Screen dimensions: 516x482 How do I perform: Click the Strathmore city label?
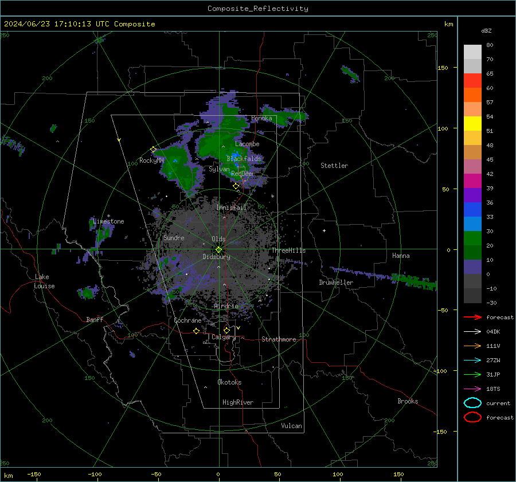click(x=279, y=339)
